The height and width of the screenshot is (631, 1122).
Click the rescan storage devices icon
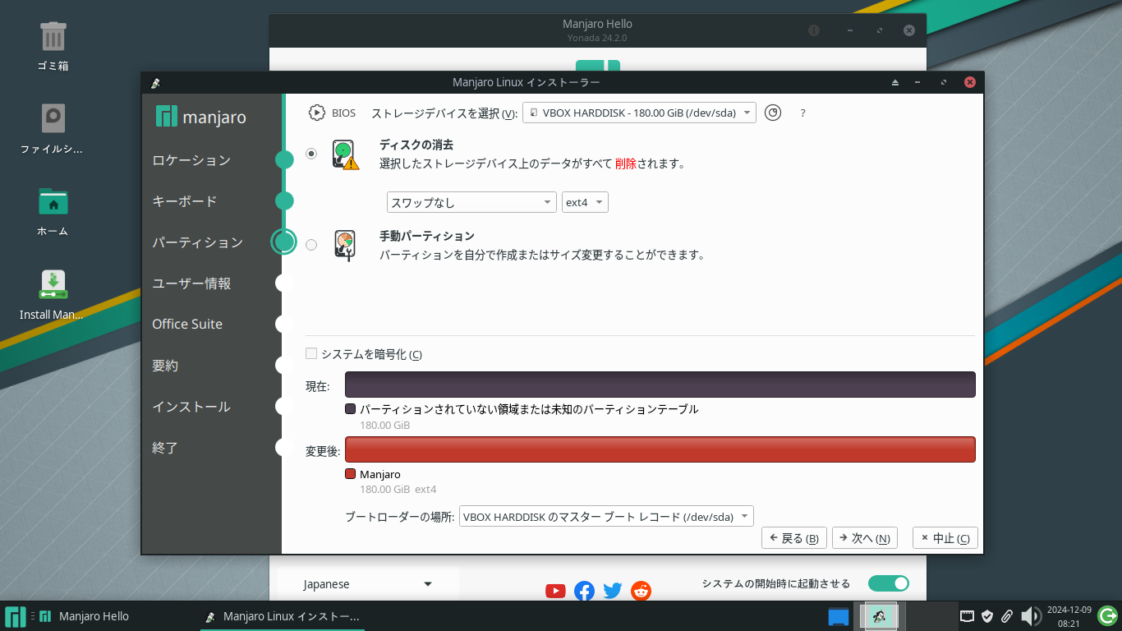coord(772,113)
